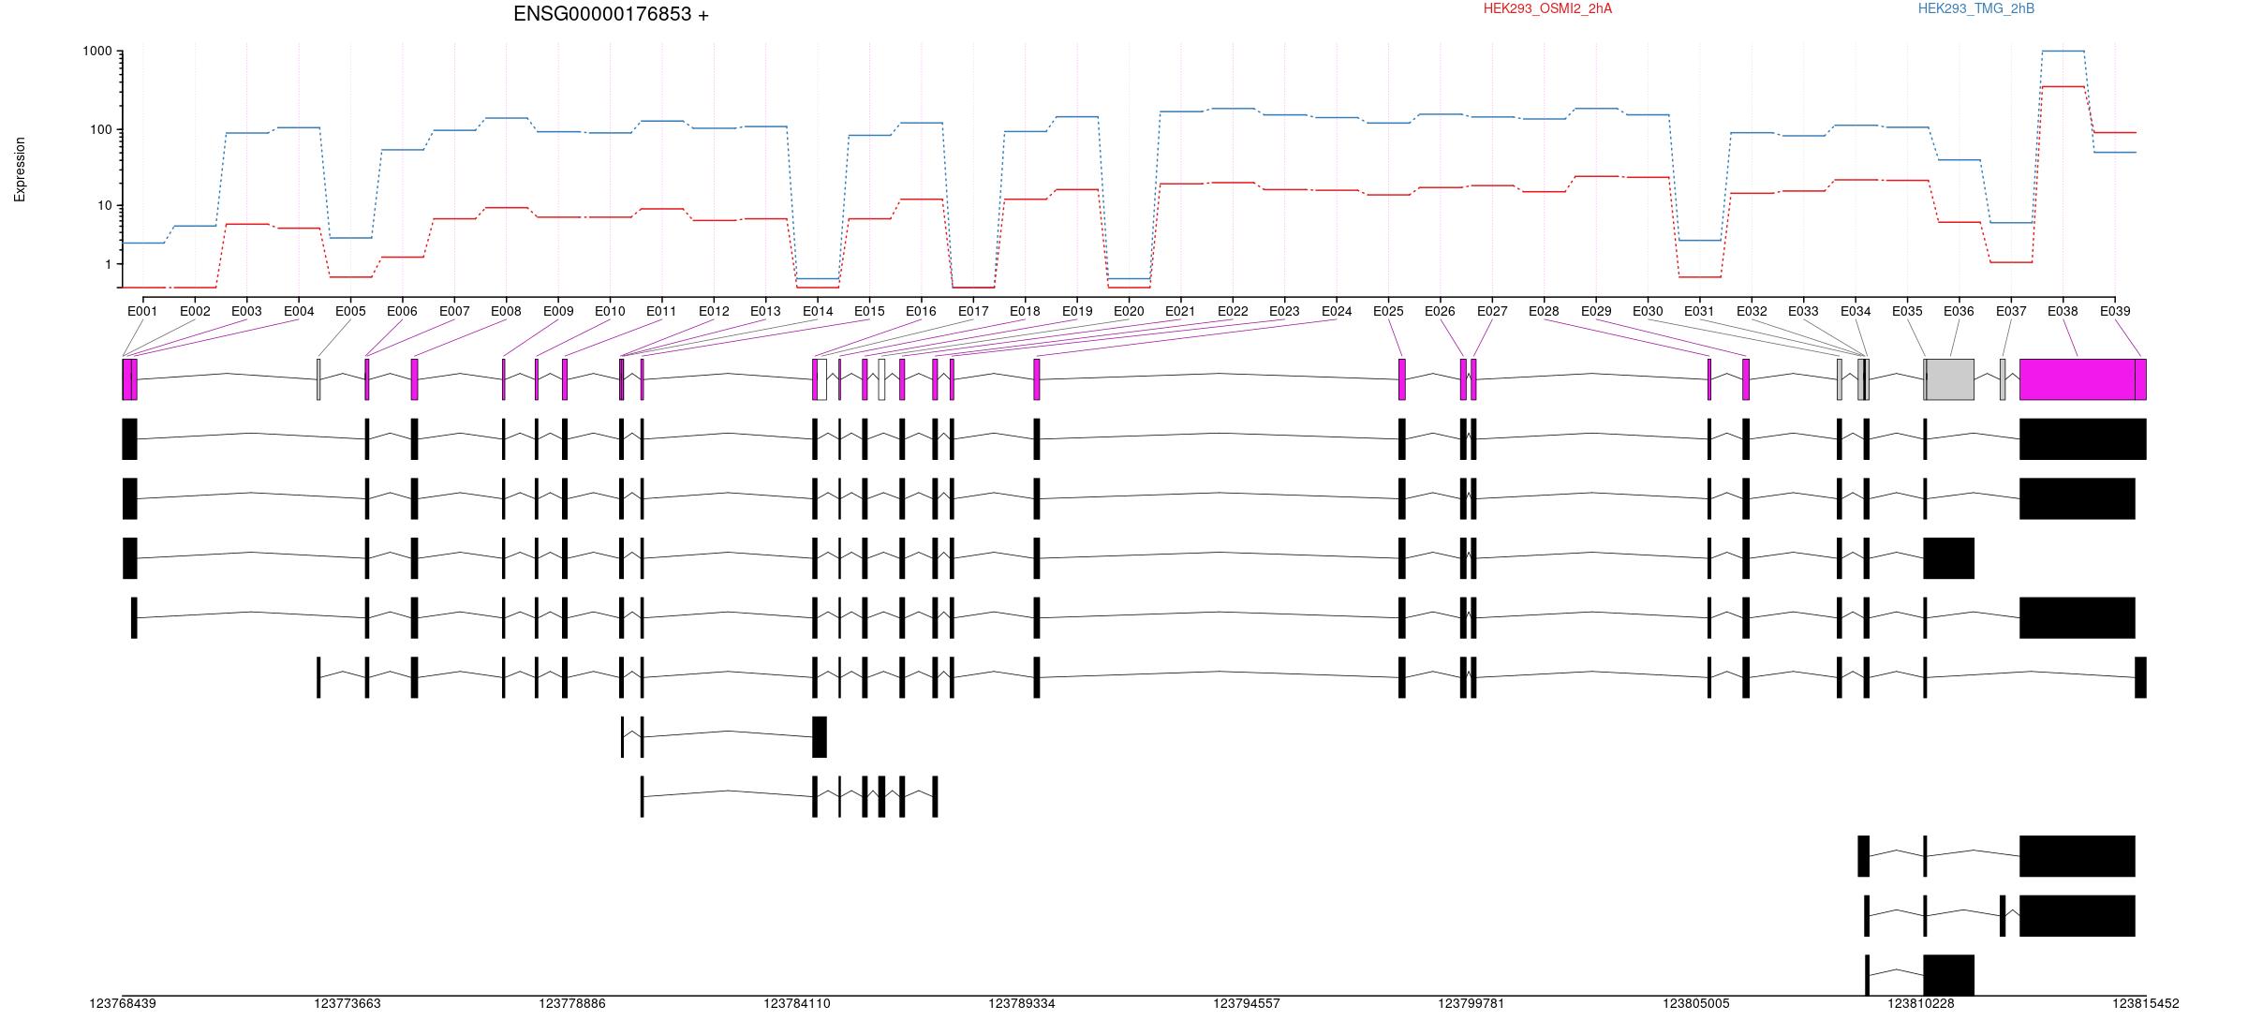Click genomic coordinate 123789334

coord(1022,1003)
